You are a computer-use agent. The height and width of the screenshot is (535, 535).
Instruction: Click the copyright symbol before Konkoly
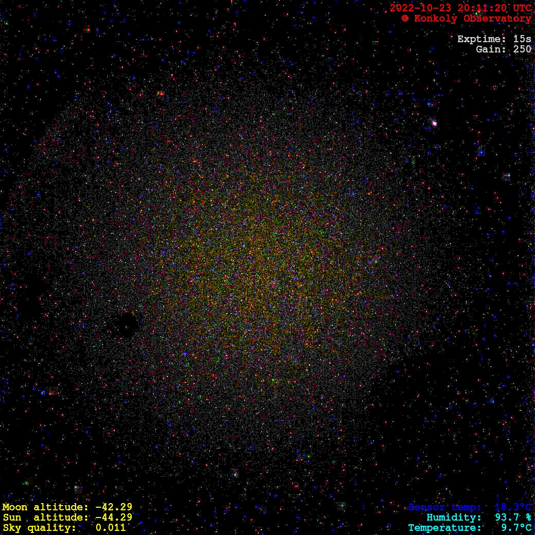405,19
